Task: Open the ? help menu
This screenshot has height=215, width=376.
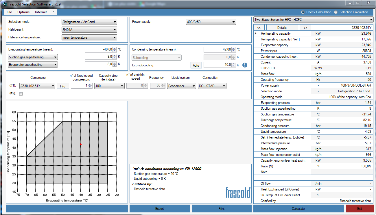Action: click(53, 12)
